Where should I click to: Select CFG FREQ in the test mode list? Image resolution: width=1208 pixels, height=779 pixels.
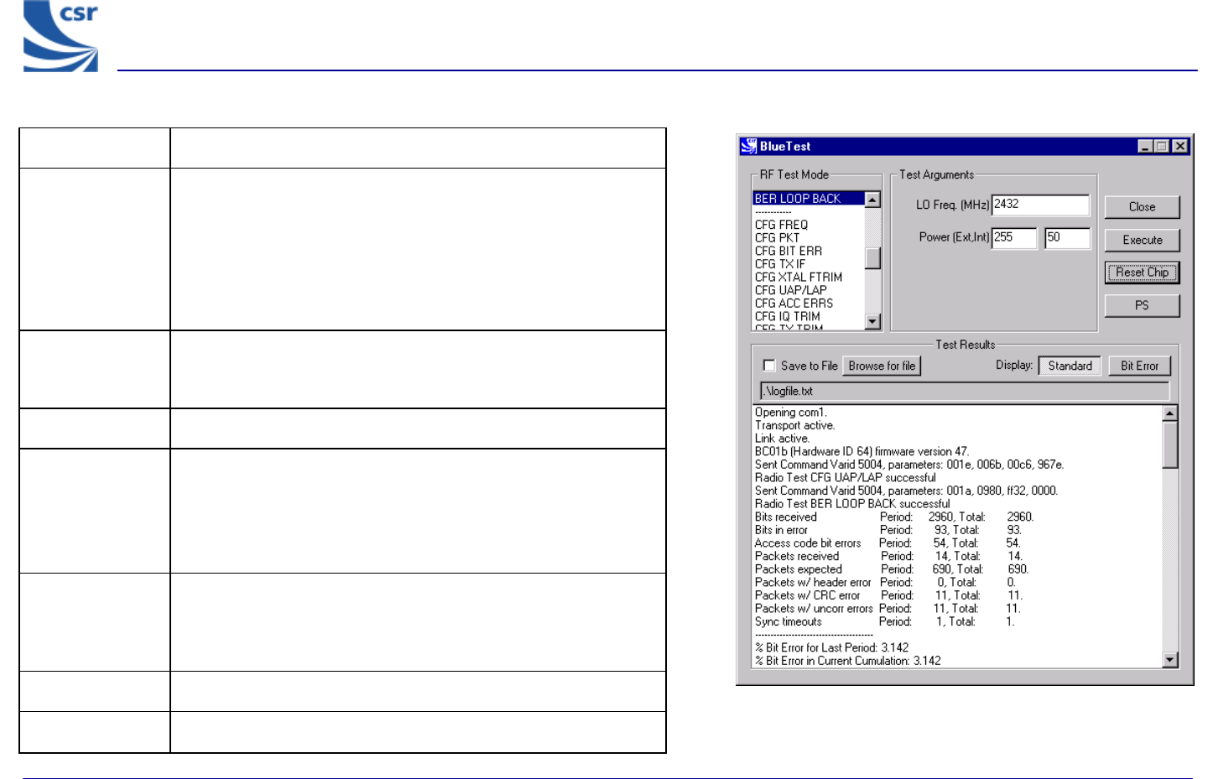781,225
